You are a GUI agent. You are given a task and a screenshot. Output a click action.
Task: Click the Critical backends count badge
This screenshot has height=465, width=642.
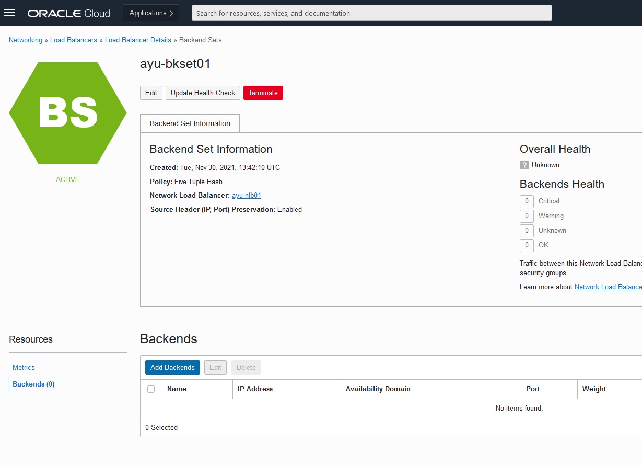pos(527,201)
